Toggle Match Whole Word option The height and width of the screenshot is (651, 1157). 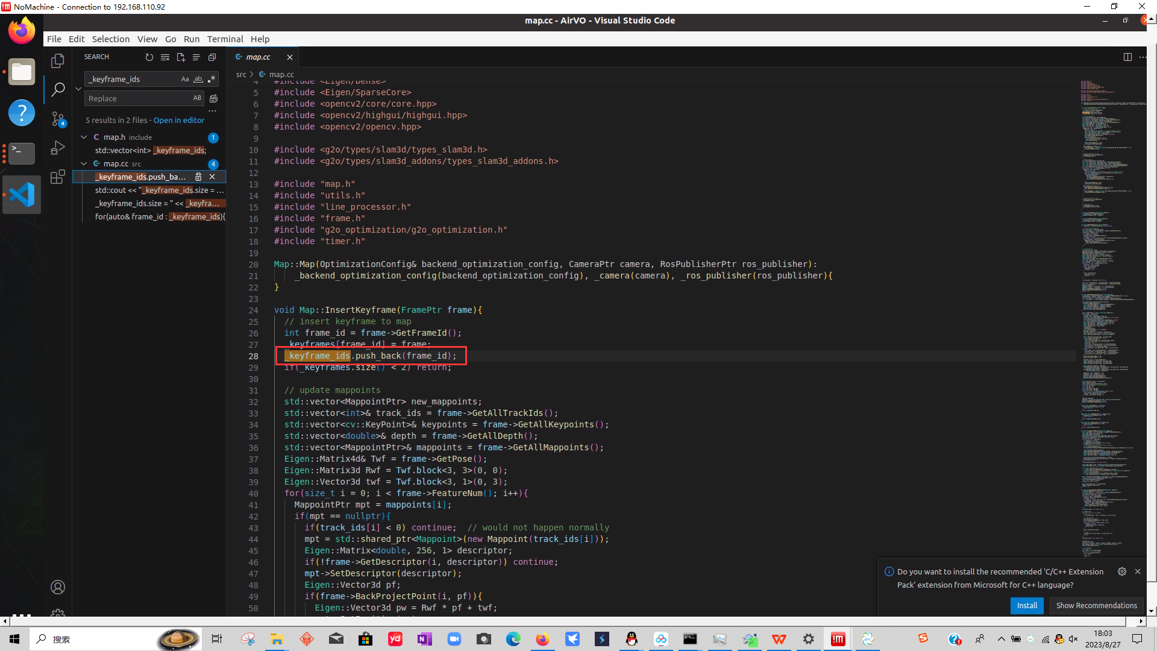tap(198, 79)
